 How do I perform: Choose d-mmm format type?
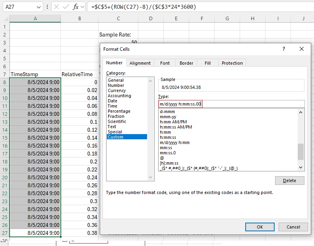[x=228, y=111]
